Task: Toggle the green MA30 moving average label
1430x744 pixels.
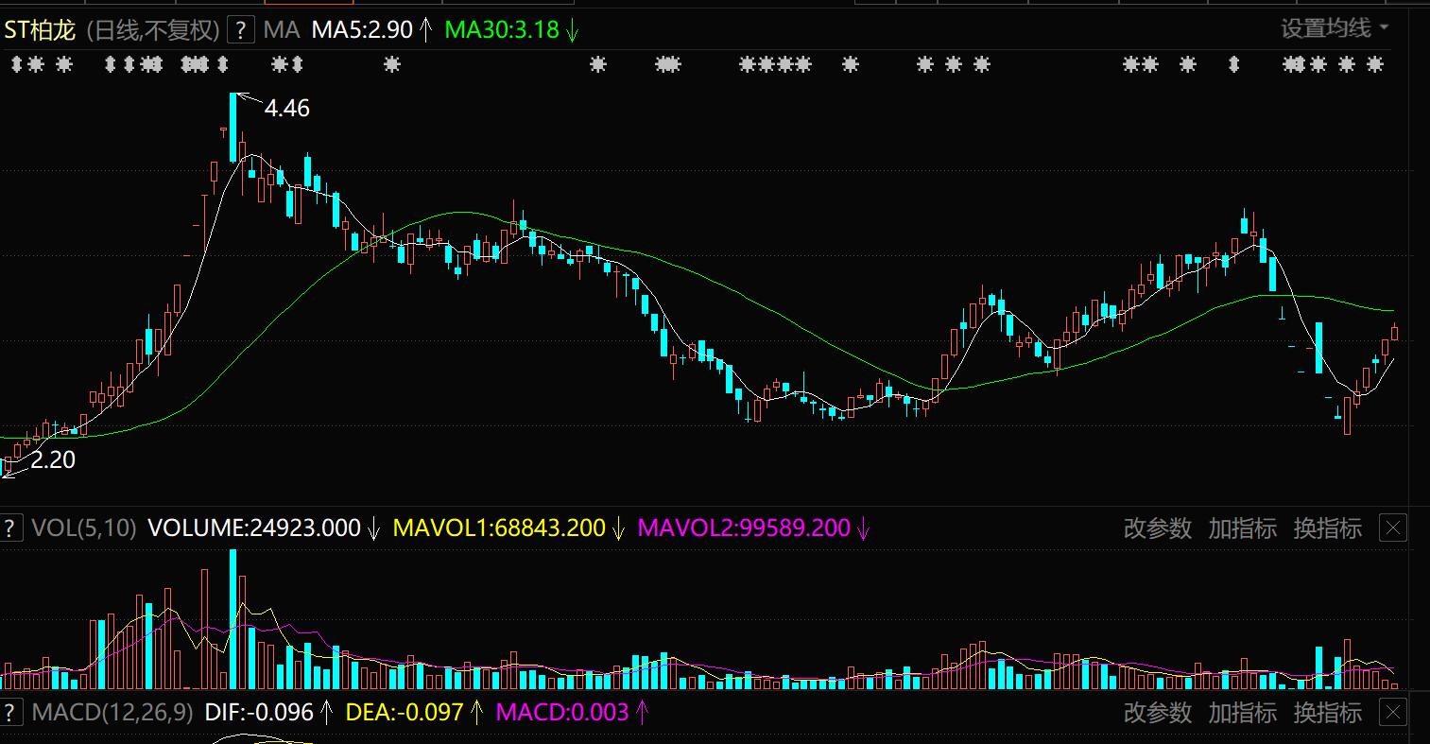Action: coord(502,30)
